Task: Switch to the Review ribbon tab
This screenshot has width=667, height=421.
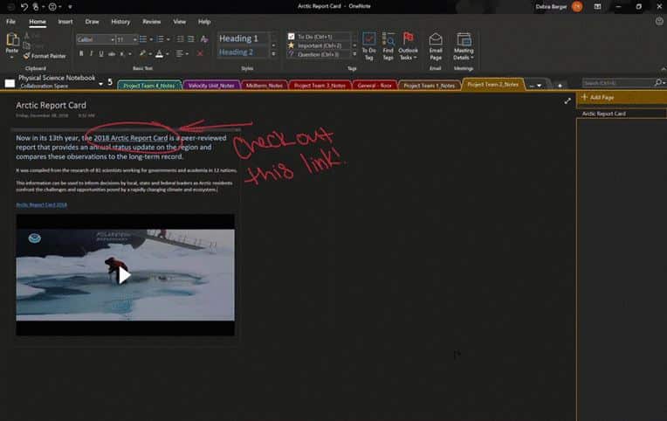Action: [151, 22]
